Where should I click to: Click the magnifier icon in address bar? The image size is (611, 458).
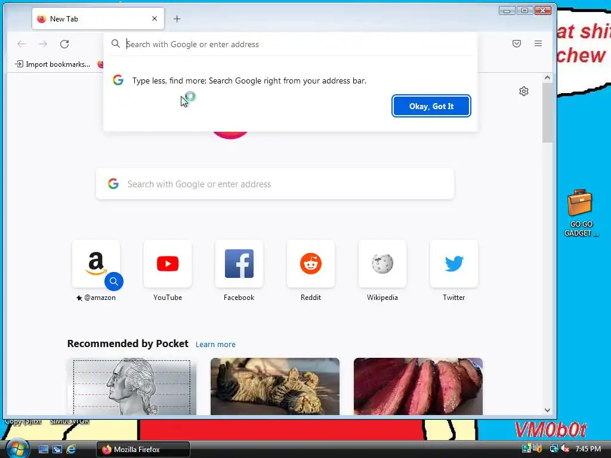pos(116,44)
